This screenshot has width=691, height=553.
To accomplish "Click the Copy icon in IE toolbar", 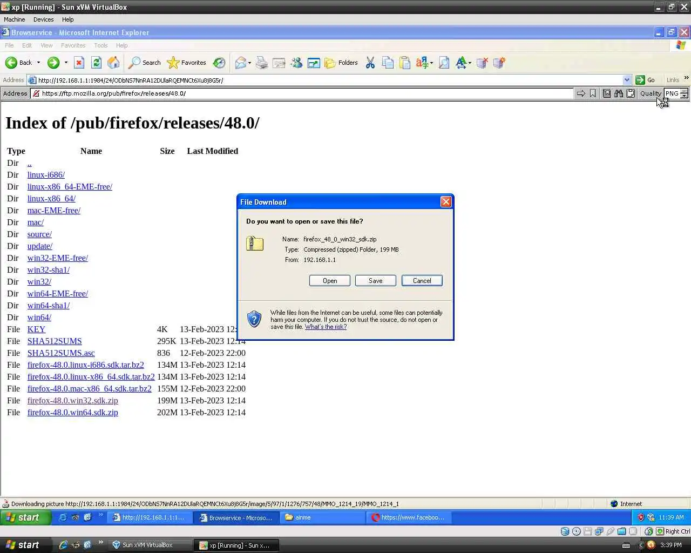I will [388, 63].
